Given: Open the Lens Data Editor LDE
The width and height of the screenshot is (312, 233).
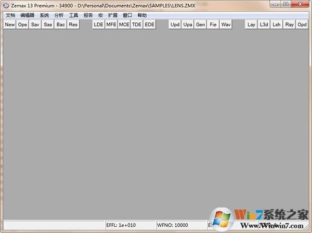Looking at the screenshot, I should 98,24.
